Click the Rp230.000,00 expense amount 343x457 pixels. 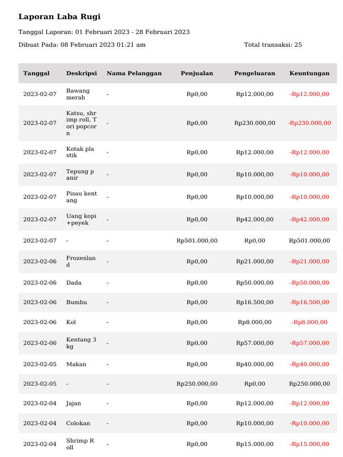pos(255,123)
